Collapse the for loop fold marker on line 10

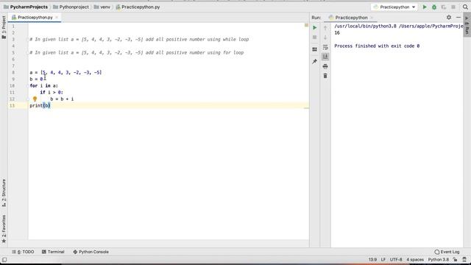(x=28, y=85)
